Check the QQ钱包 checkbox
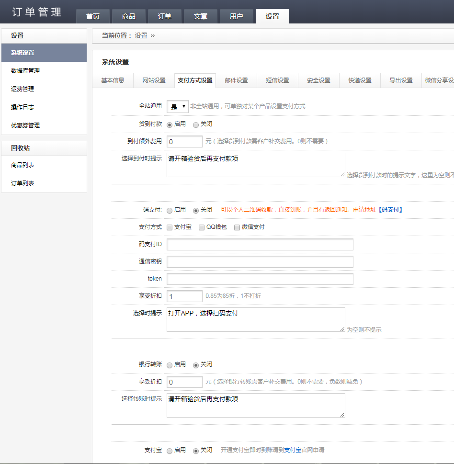Image resolution: width=454 pixels, height=464 pixels. (x=202, y=227)
